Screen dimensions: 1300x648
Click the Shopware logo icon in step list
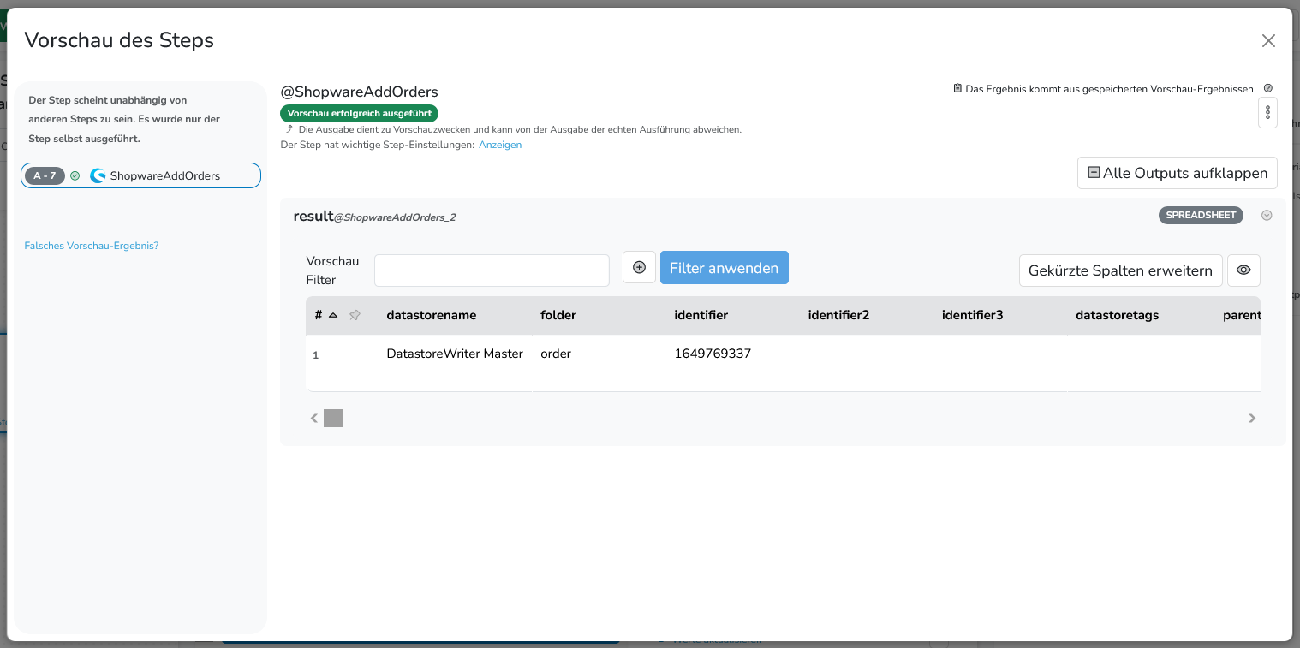click(x=98, y=175)
